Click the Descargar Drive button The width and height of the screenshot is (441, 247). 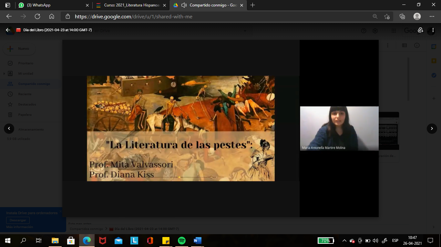coord(18,220)
